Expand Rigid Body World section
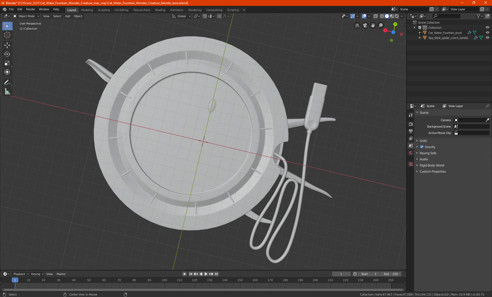 point(432,165)
